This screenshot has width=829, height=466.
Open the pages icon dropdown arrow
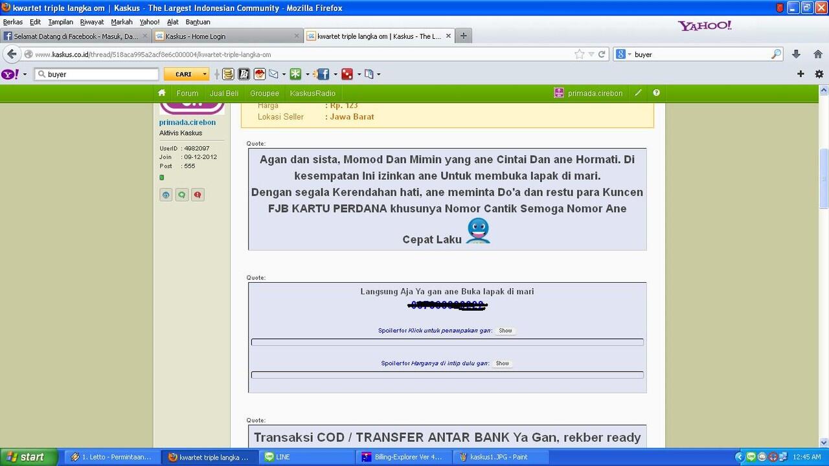tap(379, 74)
